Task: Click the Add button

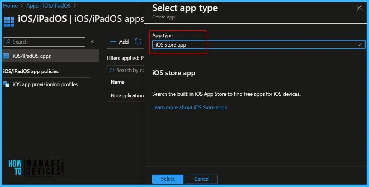Action: pyautogui.click(x=119, y=42)
